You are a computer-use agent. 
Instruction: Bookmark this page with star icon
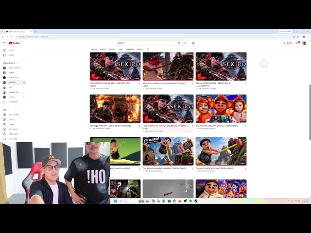click(x=298, y=37)
